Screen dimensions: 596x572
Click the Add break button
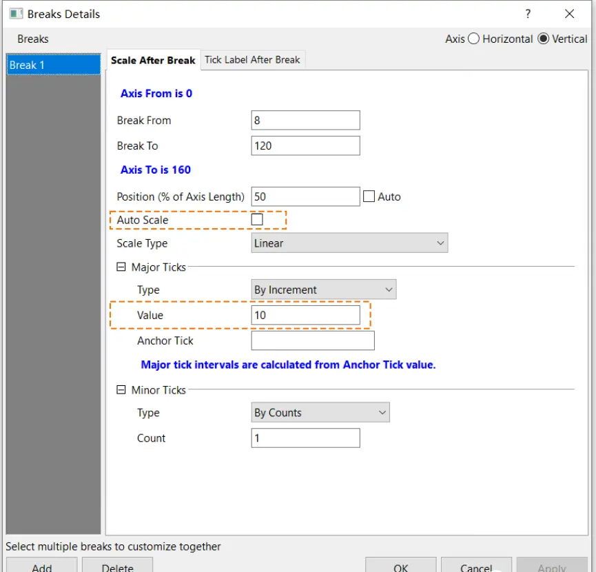click(42, 565)
